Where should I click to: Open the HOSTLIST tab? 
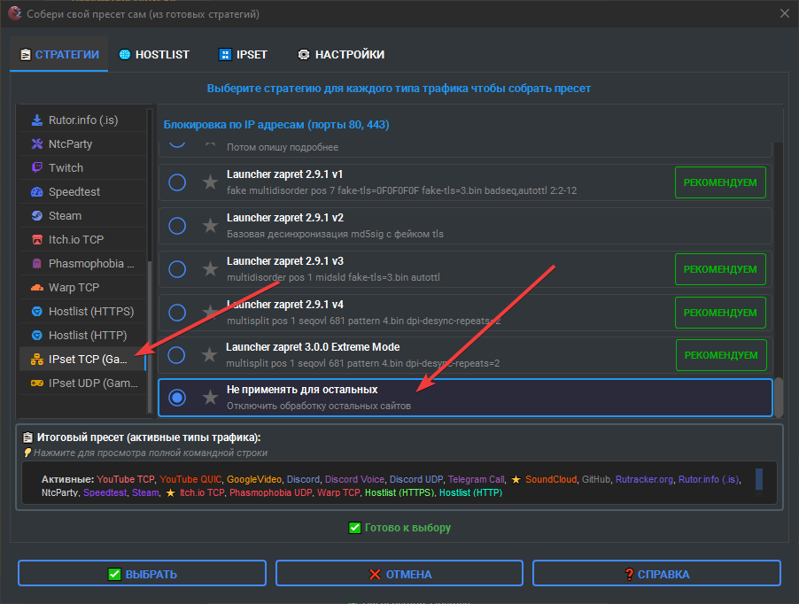tap(154, 55)
